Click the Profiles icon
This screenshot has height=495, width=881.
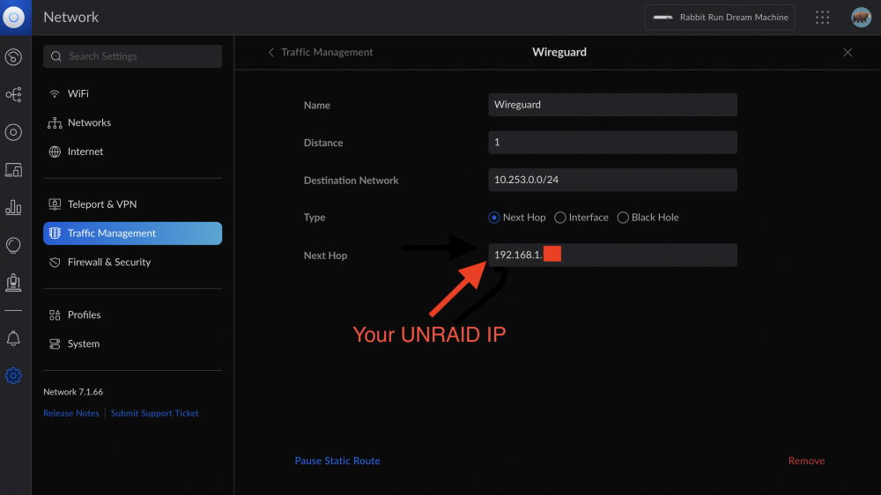pyautogui.click(x=55, y=315)
